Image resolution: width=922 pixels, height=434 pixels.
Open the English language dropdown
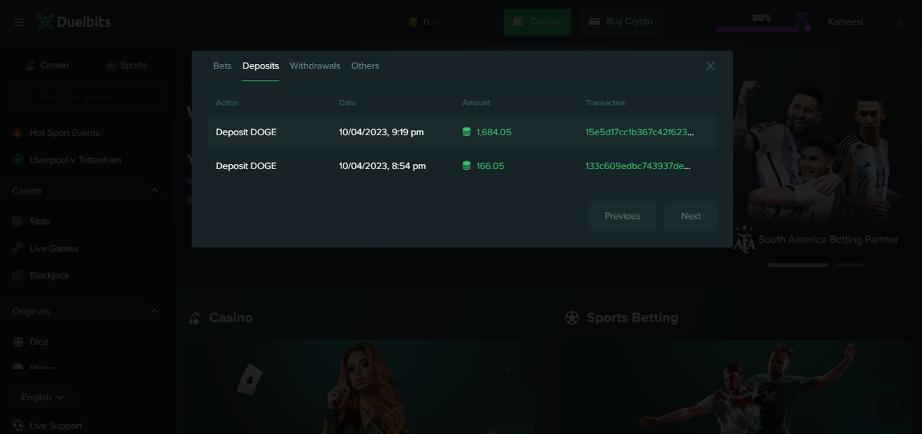(x=42, y=397)
